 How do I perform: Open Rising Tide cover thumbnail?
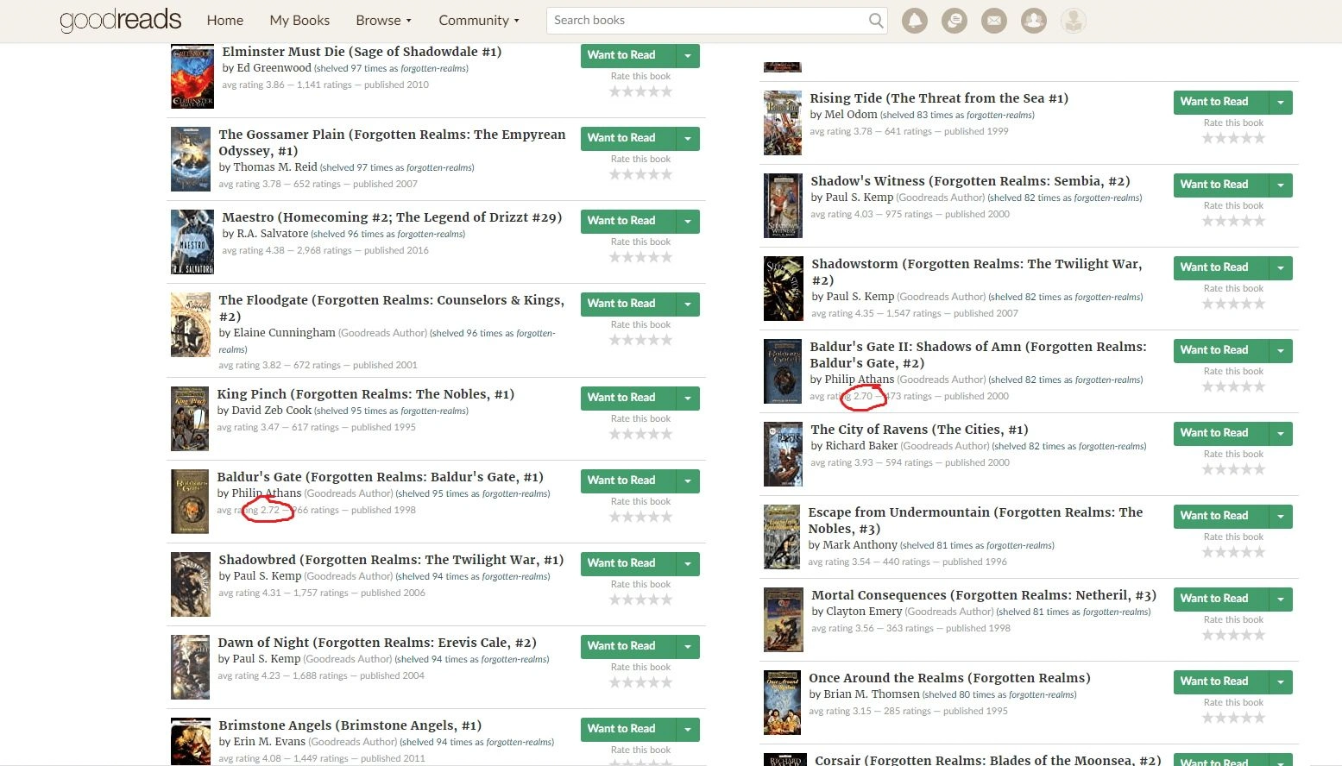pos(783,122)
